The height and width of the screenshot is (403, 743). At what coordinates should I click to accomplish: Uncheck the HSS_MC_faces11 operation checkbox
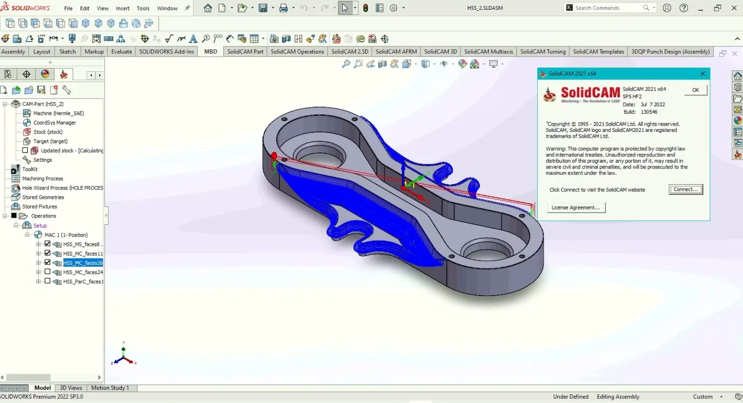tap(47, 253)
